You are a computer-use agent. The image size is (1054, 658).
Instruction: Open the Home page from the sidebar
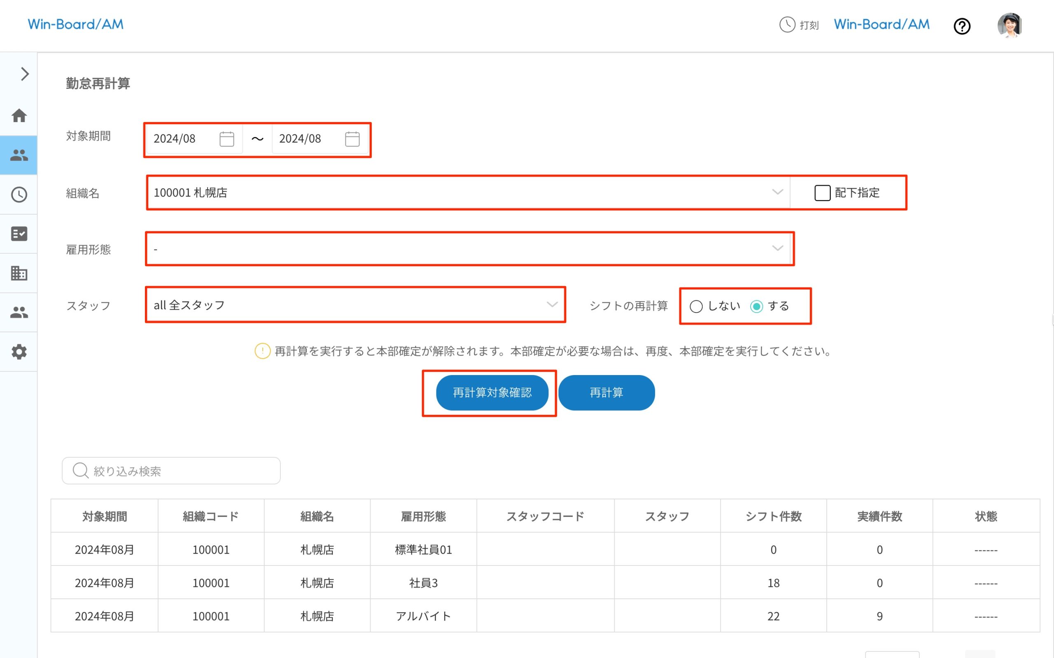(19, 116)
